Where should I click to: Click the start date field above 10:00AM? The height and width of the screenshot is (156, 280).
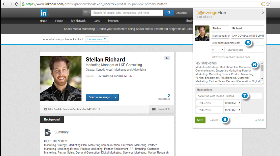(210, 103)
